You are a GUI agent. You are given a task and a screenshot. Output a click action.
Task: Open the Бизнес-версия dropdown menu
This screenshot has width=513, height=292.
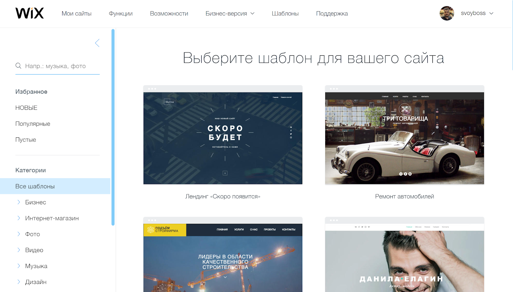[x=230, y=13]
